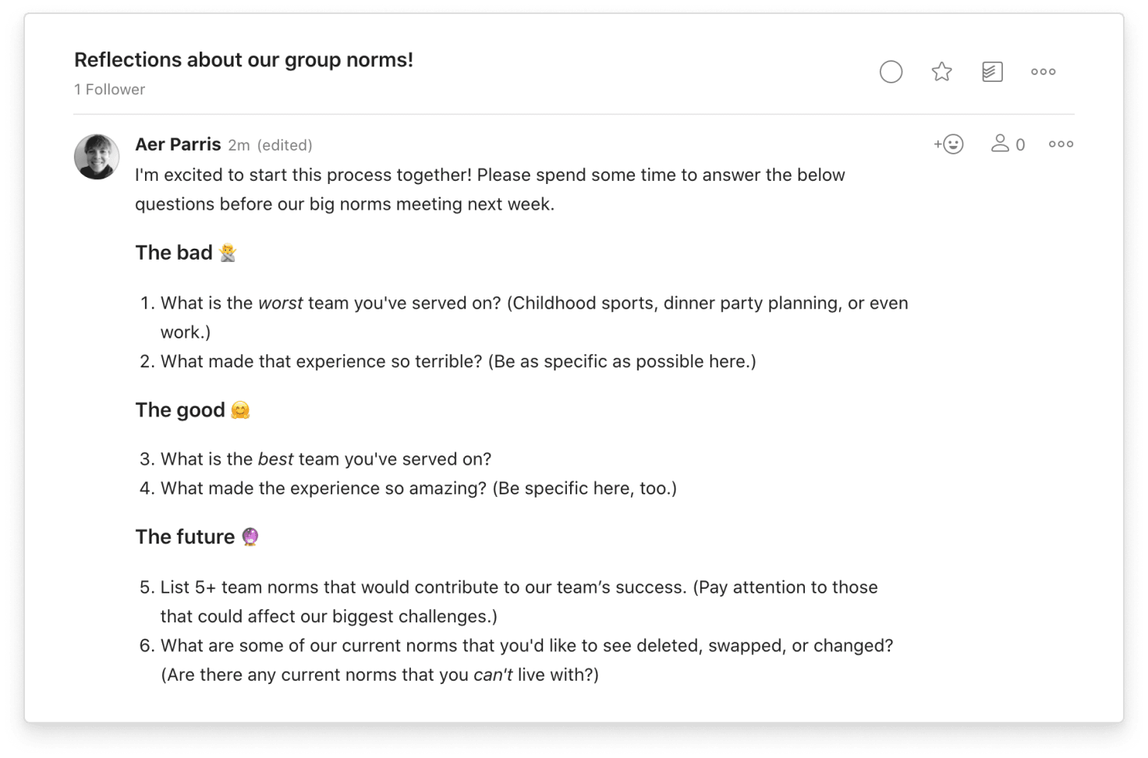Click the '2m' timestamp on the comment
The width and height of the screenshot is (1148, 758).
(239, 145)
